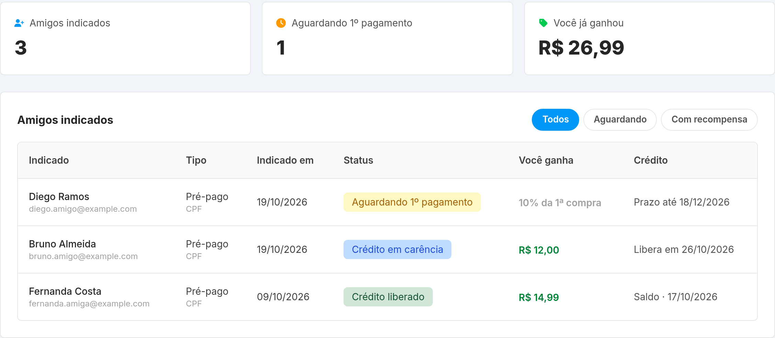This screenshot has width=775, height=338.
Task: Show friends Com recompensa
Action: (x=709, y=119)
